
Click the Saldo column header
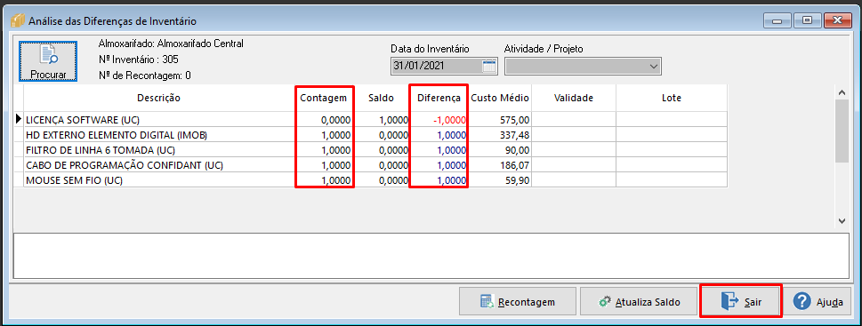(382, 99)
